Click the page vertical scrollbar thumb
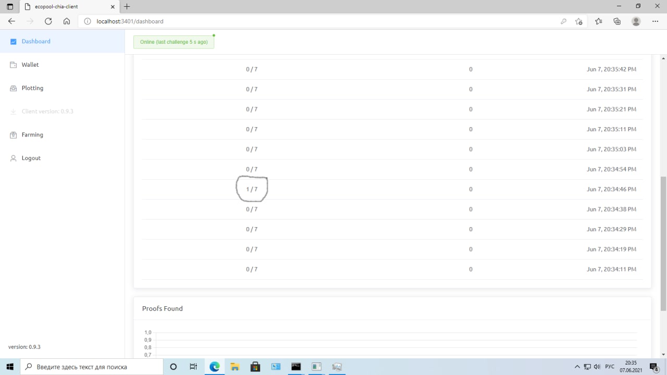This screenshot has height=375, width=667. 663,242
